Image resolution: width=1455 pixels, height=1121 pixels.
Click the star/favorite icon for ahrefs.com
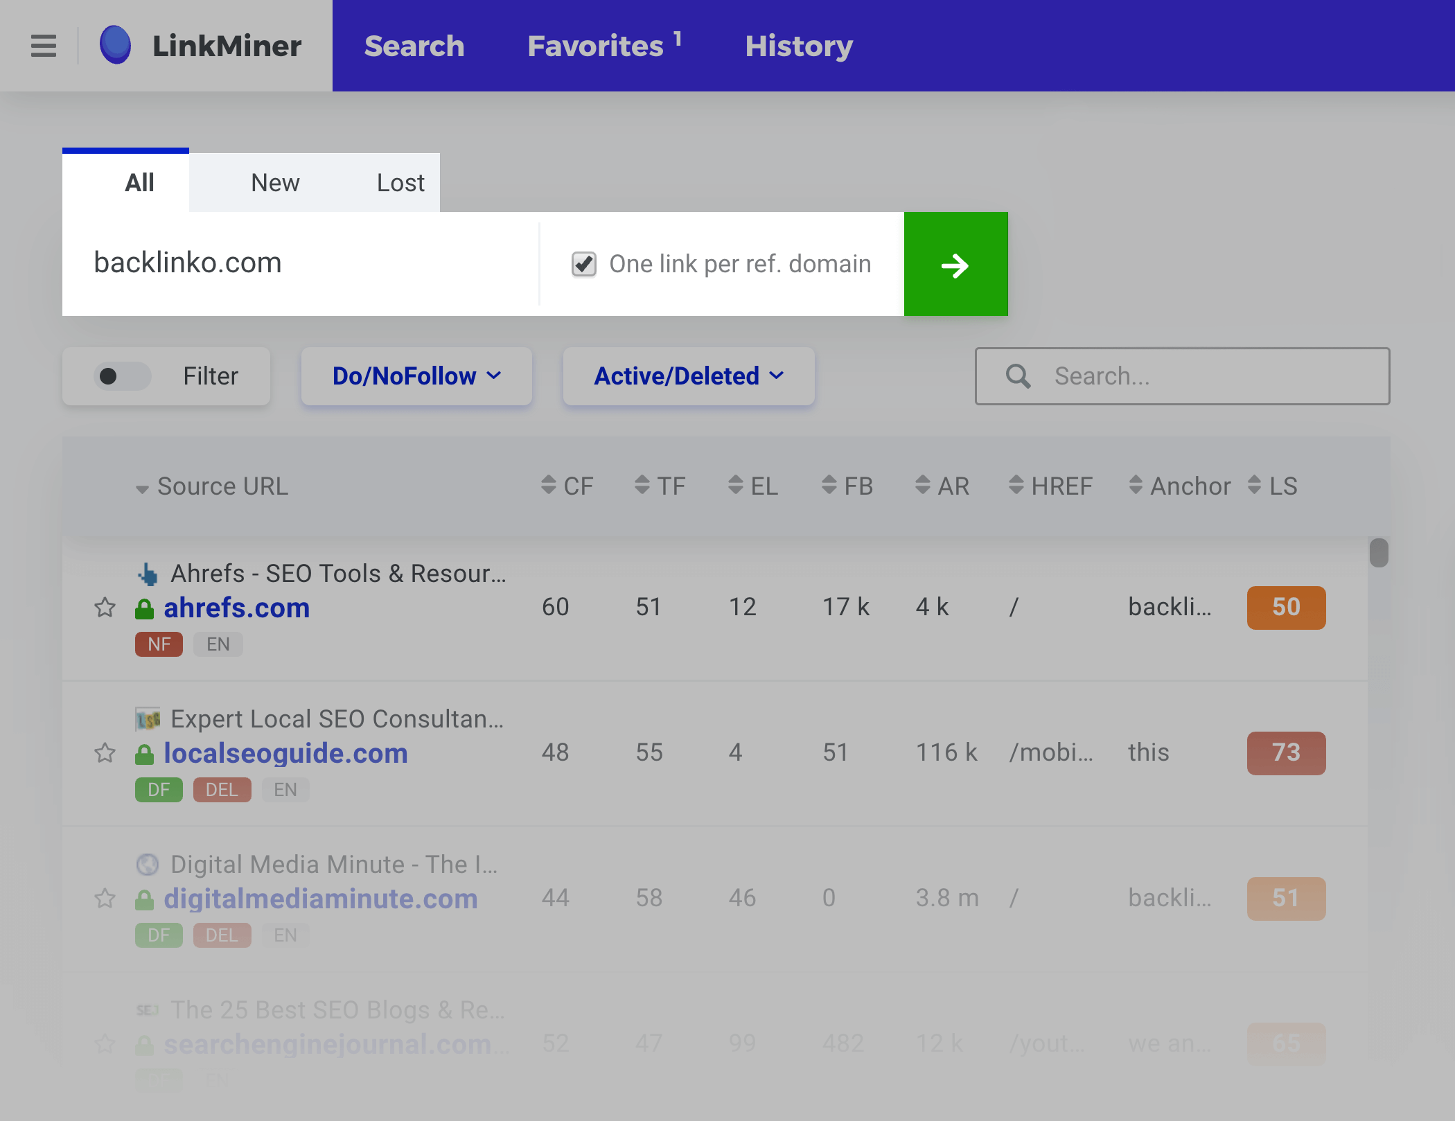point(105,608)
